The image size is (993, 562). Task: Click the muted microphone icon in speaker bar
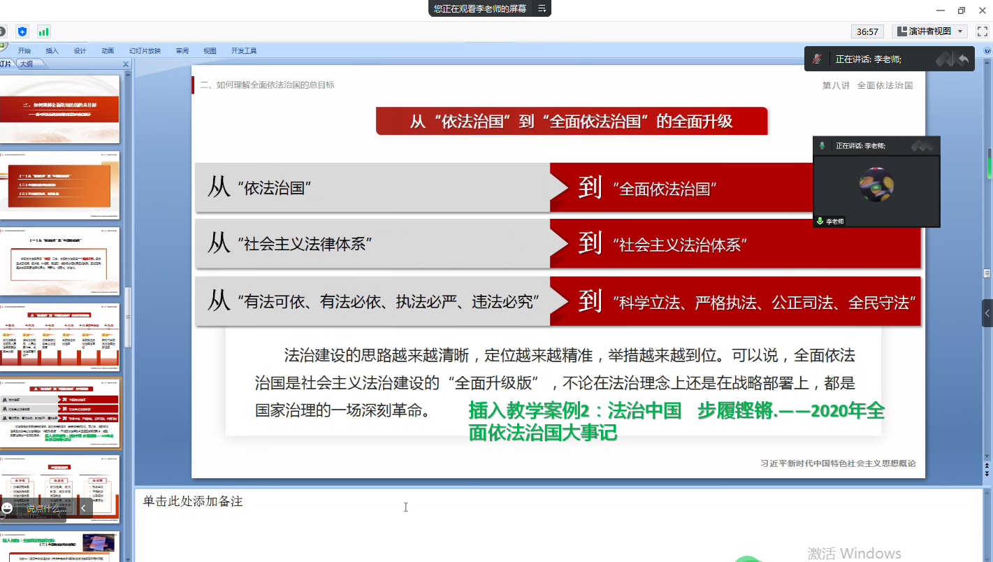[817, 59]
